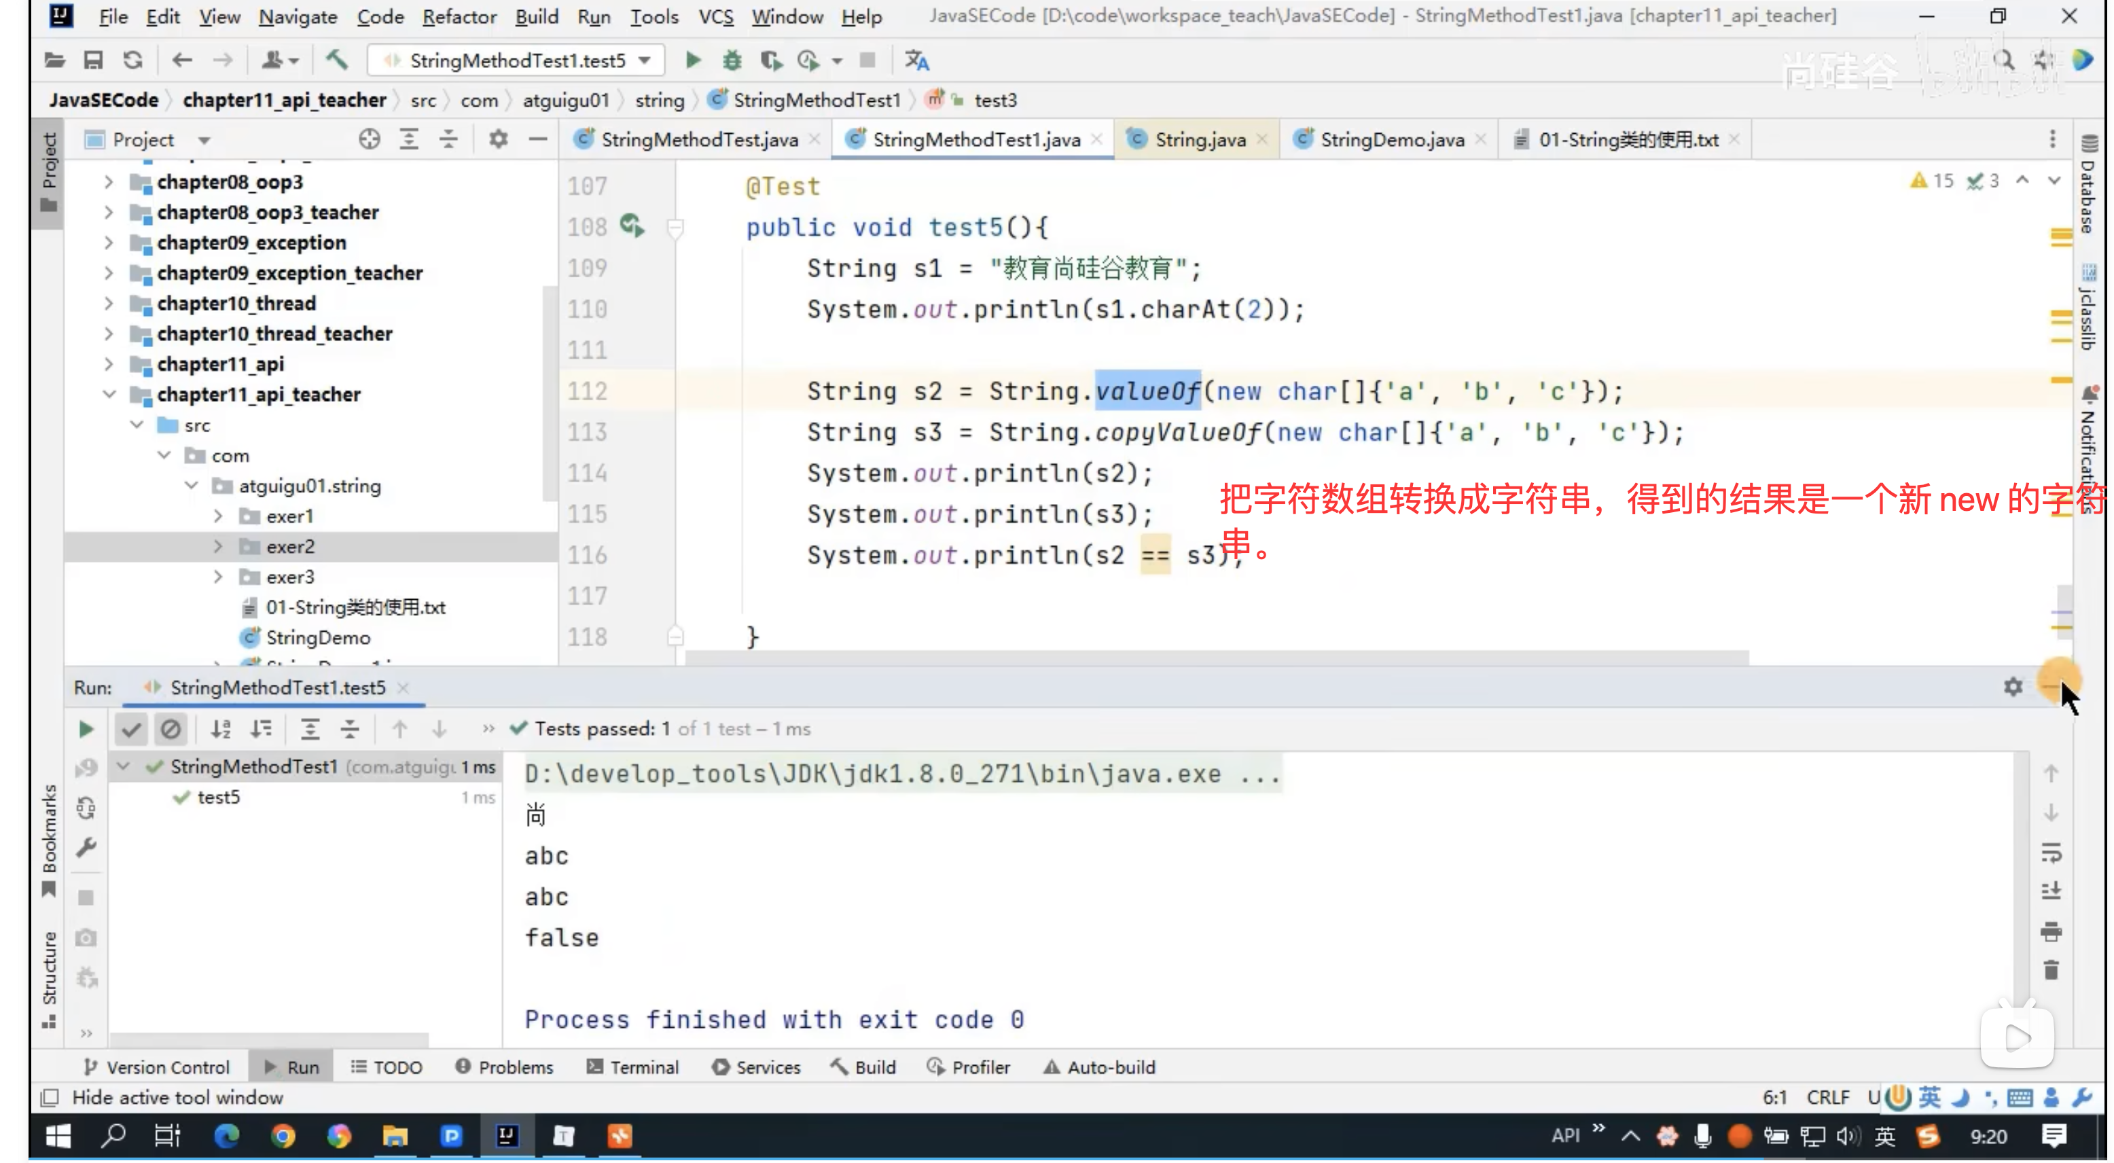Toggle Show Passed tests checkmark button
This screenshot has height=1163, width=2114.
pos(130,729)
